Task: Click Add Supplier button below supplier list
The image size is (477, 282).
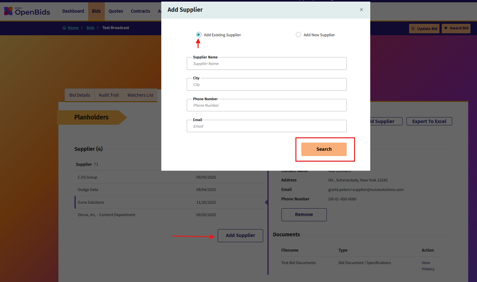Action: (x=241, y=235)
